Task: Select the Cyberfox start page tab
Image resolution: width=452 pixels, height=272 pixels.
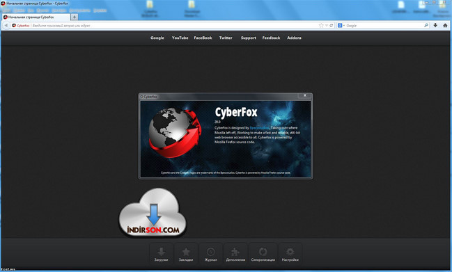Action: pos(36,17)
